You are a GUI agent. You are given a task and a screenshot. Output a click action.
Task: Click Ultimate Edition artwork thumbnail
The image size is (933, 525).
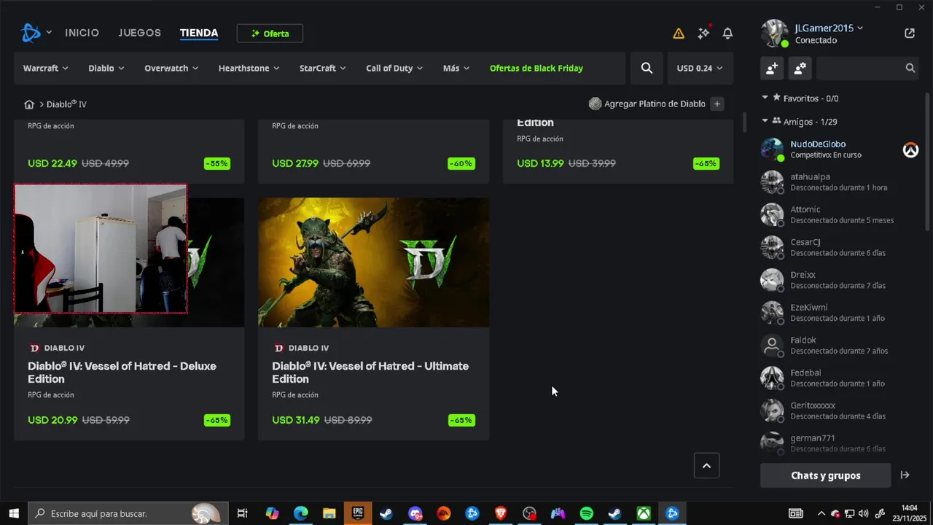374,262
